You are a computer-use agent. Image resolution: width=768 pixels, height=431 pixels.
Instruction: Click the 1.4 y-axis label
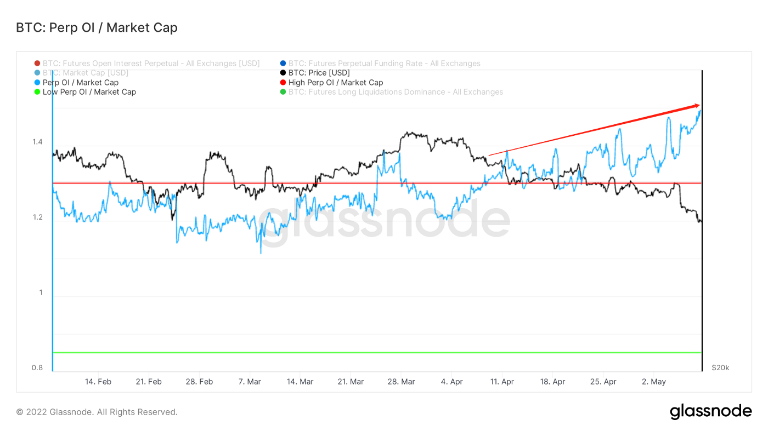pyautogui.click(x=37, y=142)
